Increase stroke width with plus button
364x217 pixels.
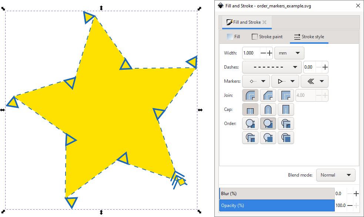[x=270, y=53]
